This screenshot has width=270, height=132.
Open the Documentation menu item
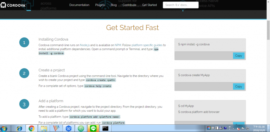point(79,5)
